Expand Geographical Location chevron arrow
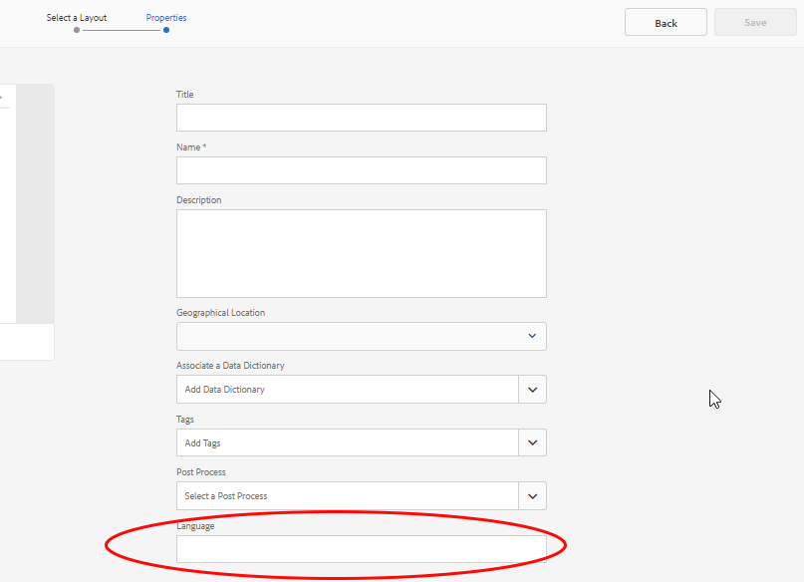Image resolution: width=804 pixels, height=582 pixels. (x=532, y=337)
